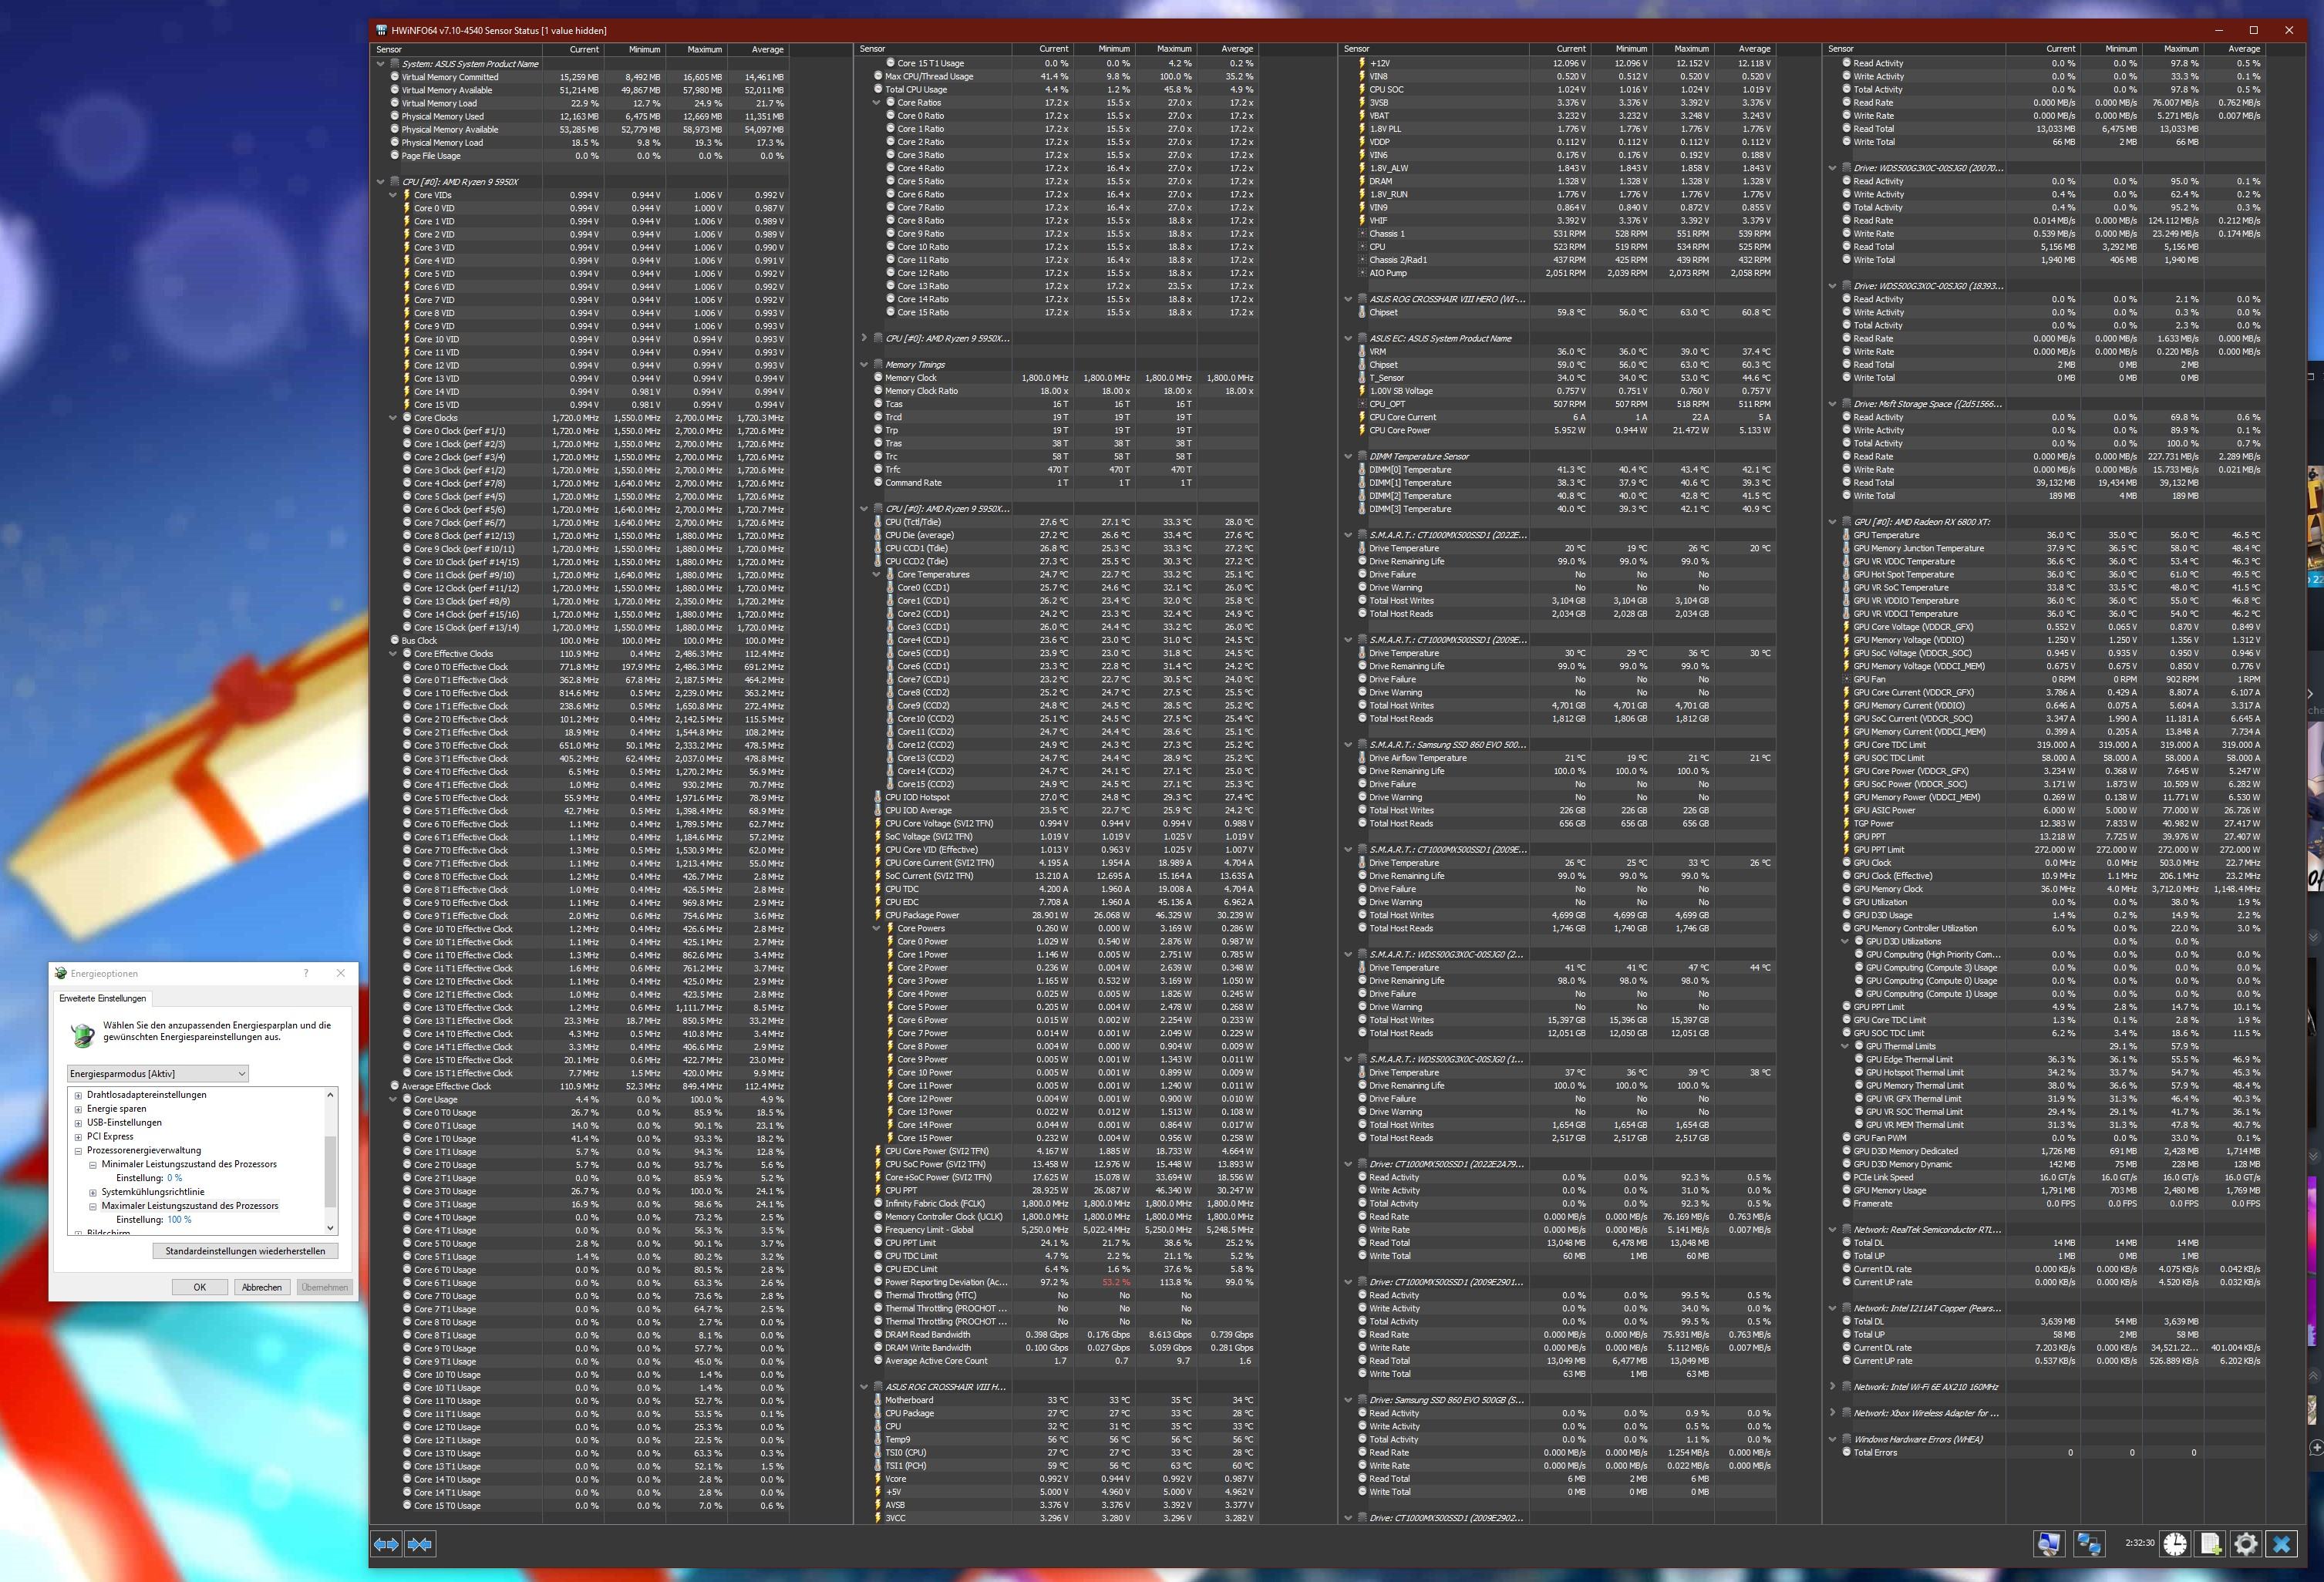Click the 100 % maximum processor state value
Screen dimensions: 2324x1582
(x=179, y=1220)
